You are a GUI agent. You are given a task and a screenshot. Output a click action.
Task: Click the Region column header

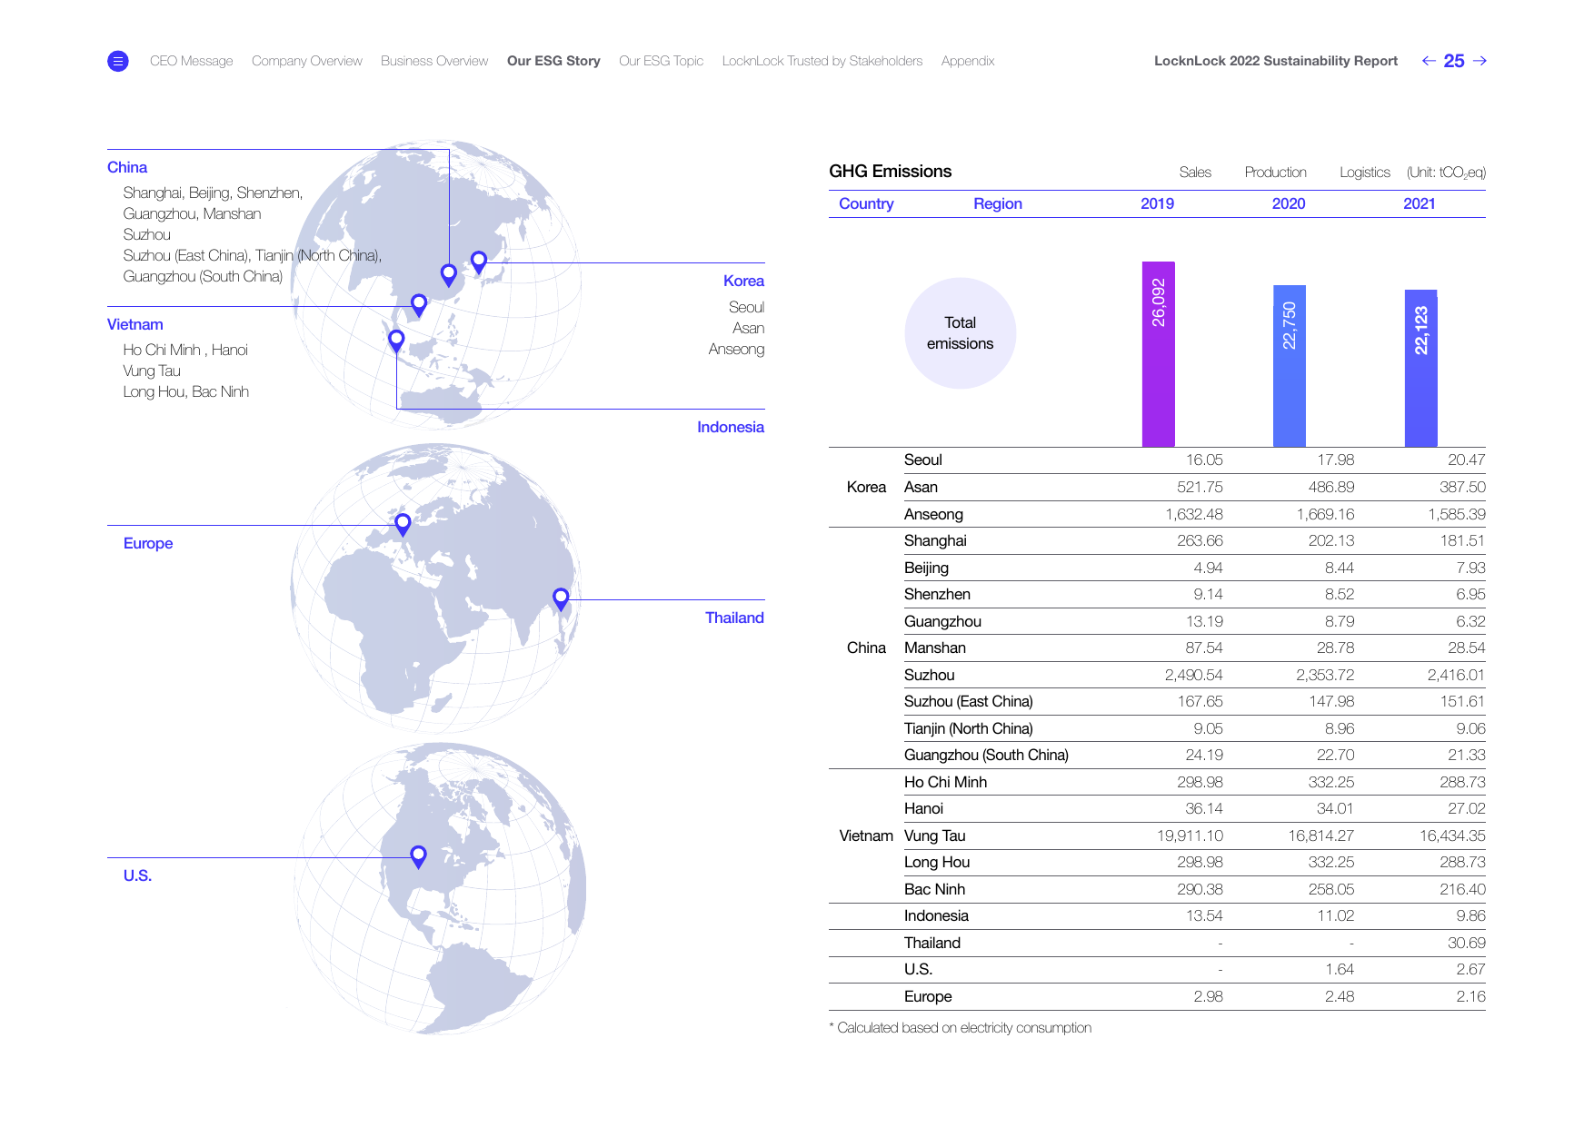pyautogui.click(x=998, y=203)
